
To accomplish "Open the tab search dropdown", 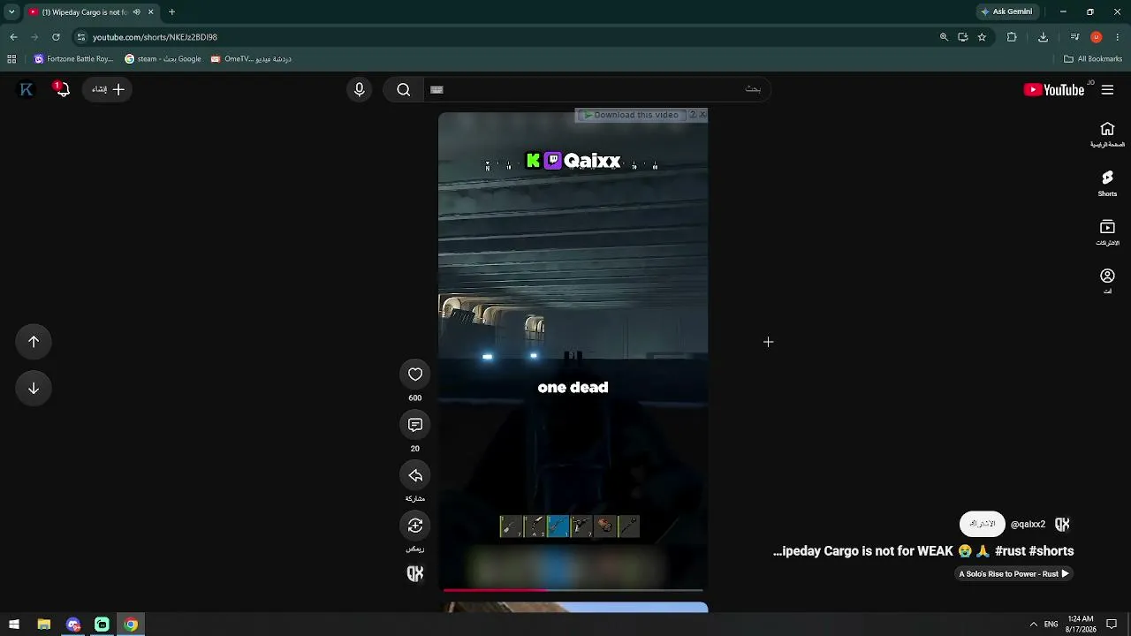I will pos(11,12).
